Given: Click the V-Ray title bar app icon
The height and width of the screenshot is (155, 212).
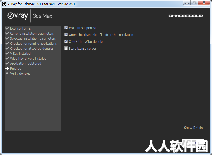Looking at the screenshot, I should tap(4, 4).
